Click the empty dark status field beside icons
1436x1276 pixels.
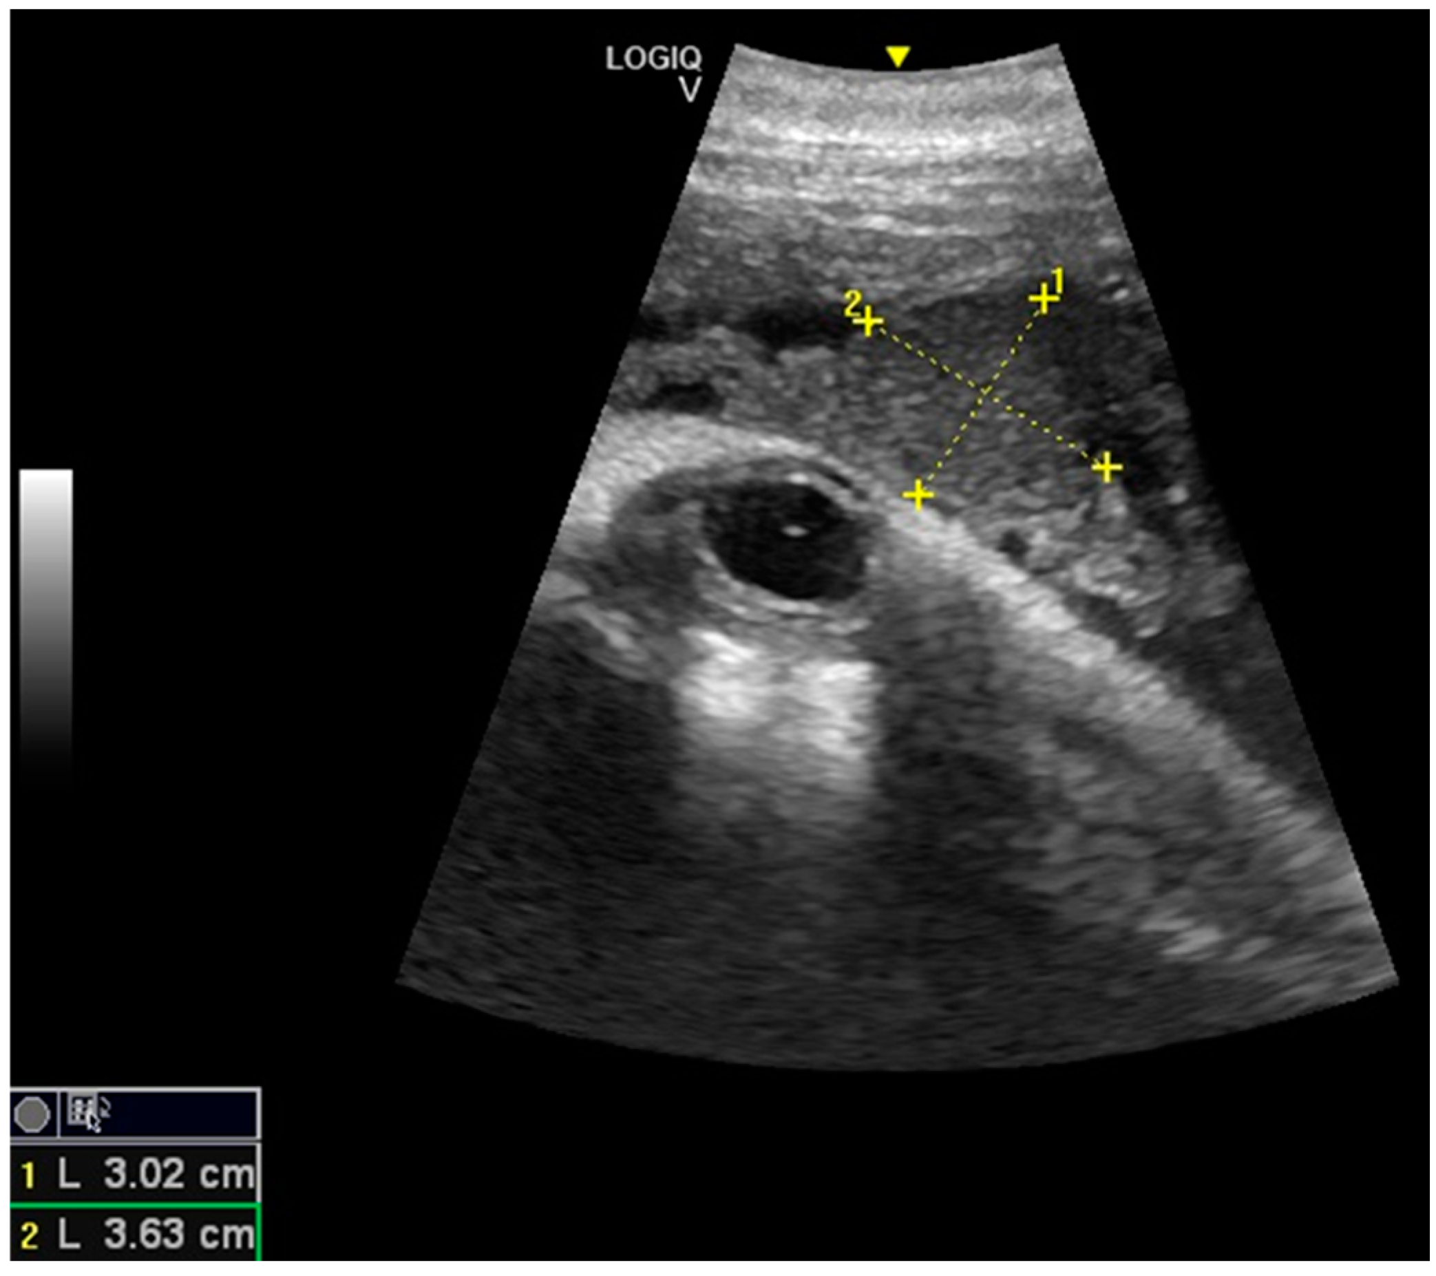tap(182, 1113)
